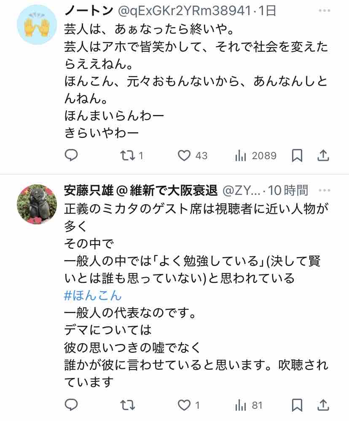Open 安藤只雄's profile picture
This screenshot has width=349, height=421.
(36, 204)
